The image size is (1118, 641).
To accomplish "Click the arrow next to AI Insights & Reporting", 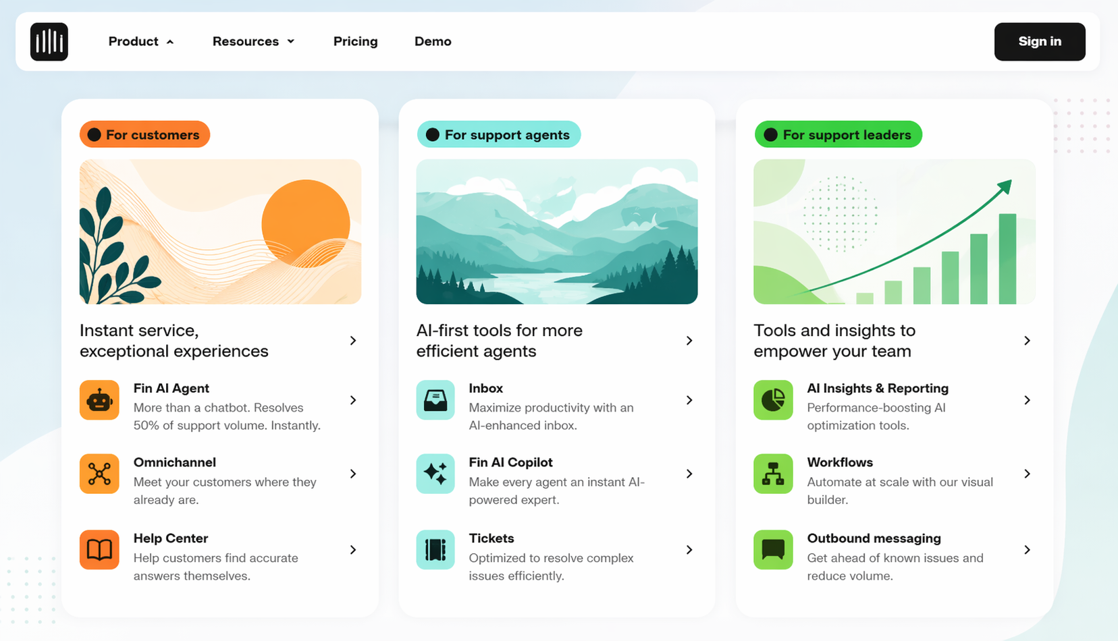I will point(1027,400).
